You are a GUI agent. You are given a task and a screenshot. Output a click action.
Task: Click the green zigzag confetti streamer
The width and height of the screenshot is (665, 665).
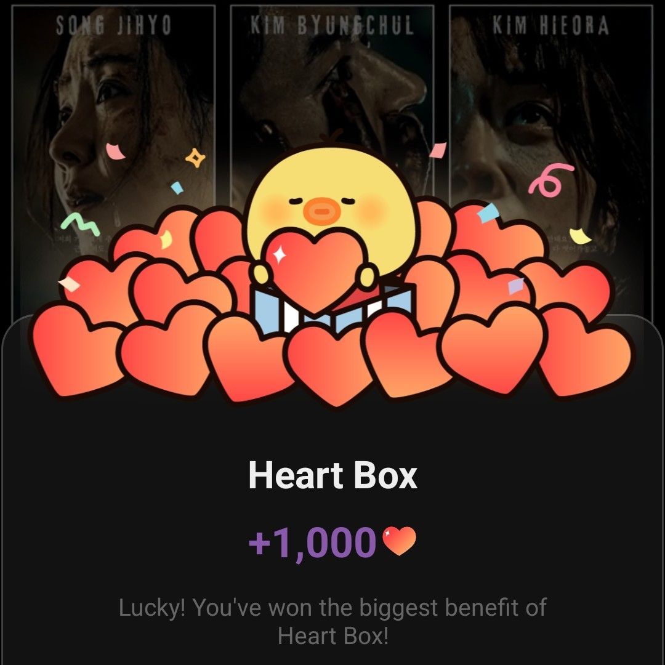click(x=80, y=225)
